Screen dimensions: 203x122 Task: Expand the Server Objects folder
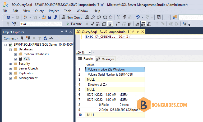coord(11,69)
